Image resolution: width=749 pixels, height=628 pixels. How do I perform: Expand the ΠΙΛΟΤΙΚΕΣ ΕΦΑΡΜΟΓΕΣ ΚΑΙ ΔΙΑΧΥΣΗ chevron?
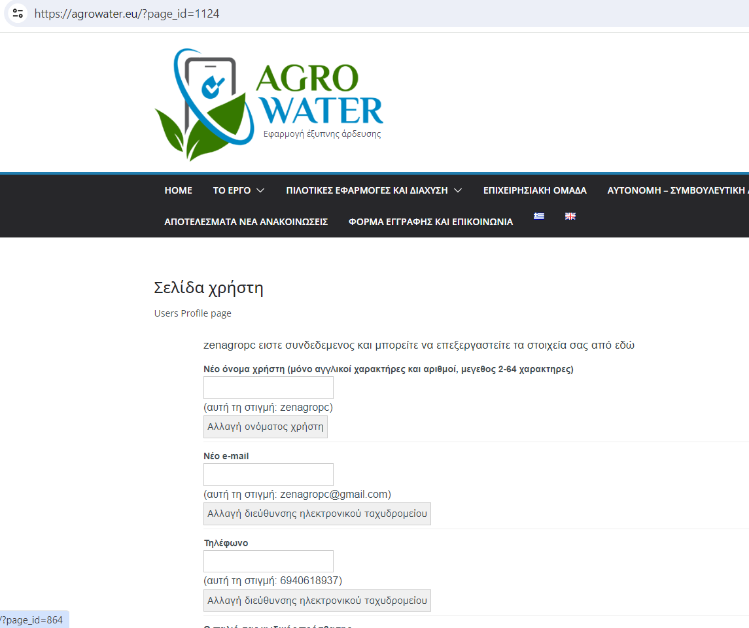pos(458,190)
